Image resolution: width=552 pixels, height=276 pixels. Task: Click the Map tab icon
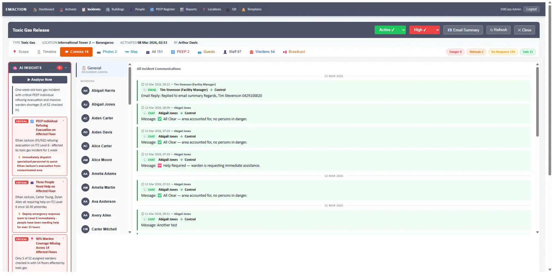point(127,52)
